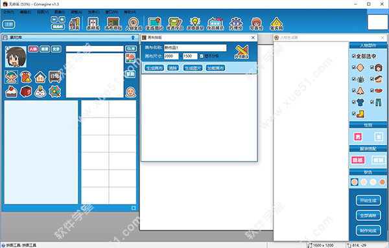Choose the cake category icon
The height and width of the screenshot is (248, 389).
tap(11, 91)
